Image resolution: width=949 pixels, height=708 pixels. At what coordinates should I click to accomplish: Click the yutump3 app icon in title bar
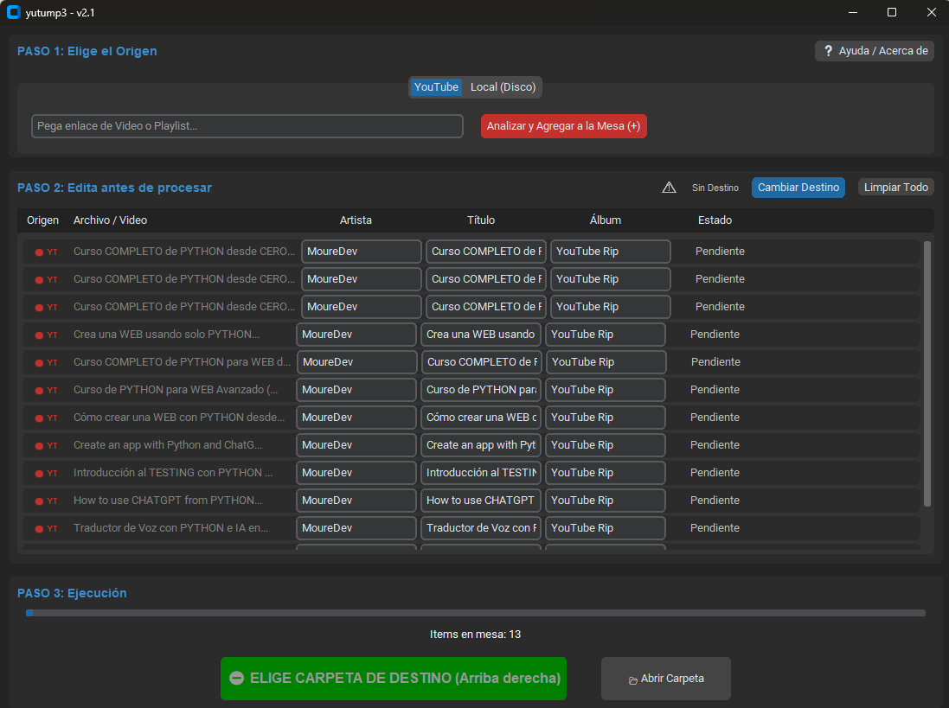pos(13,12)
